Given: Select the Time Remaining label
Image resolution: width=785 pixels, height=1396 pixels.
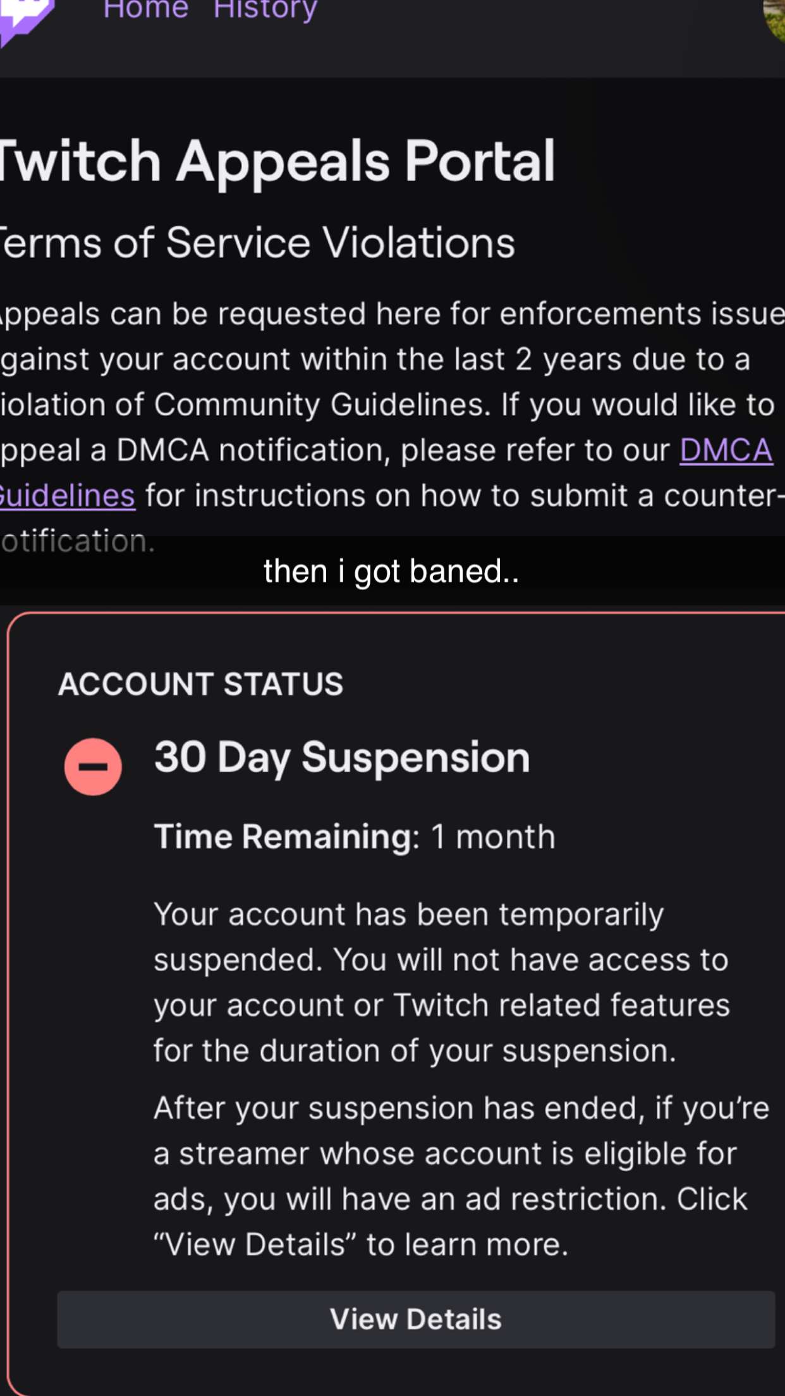Looking at the screenshot, I should tap(286, 836).
